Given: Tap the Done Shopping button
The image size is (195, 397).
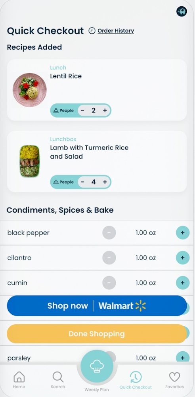Looking at the screenshot, I should point(97,334).
